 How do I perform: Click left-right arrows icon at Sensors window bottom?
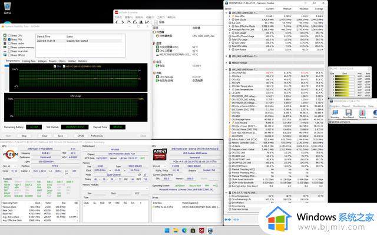click(228, 219)
